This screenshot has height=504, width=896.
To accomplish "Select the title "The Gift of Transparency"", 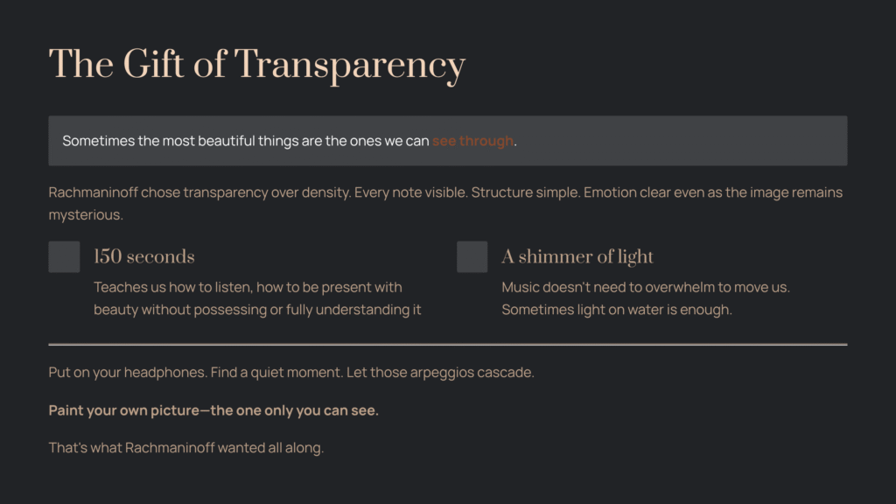I will (x=256, y=65).
